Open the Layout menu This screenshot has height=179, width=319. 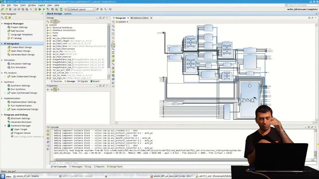point(41,5)
